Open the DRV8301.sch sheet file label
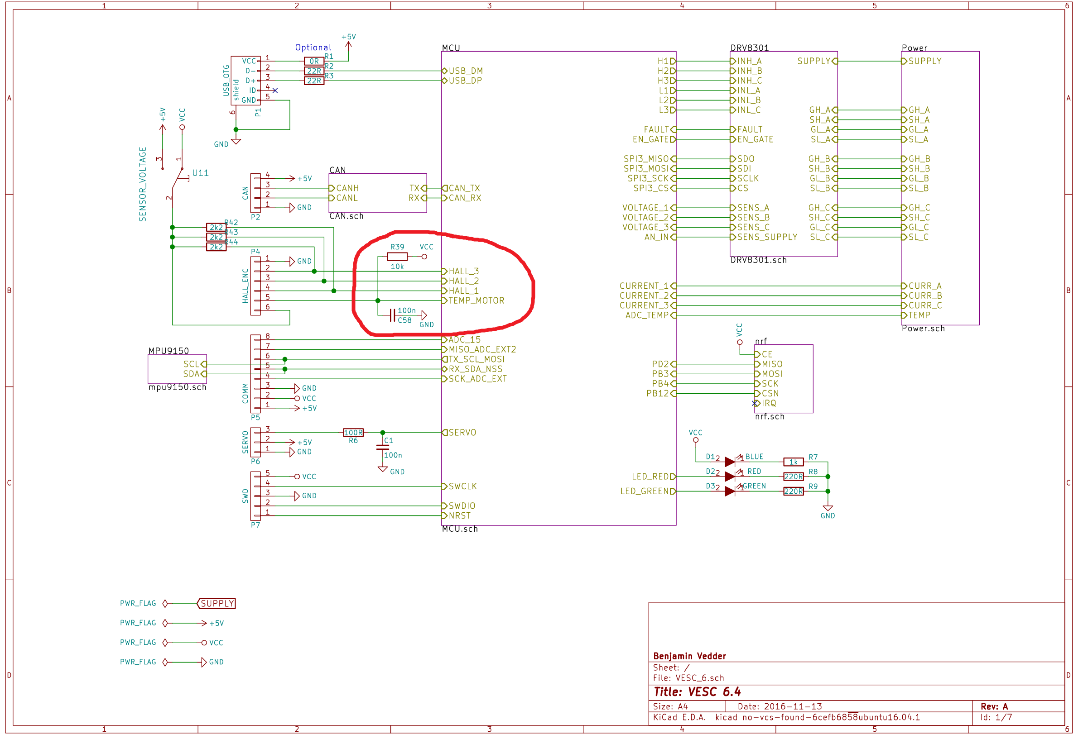Screen dimensions: 1083x739 759,260
